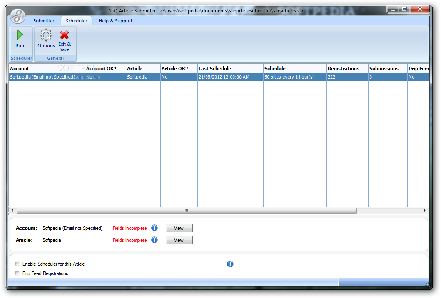
Task: Click the red Fields Incomplete text for Article
Action: click(130, 240)
